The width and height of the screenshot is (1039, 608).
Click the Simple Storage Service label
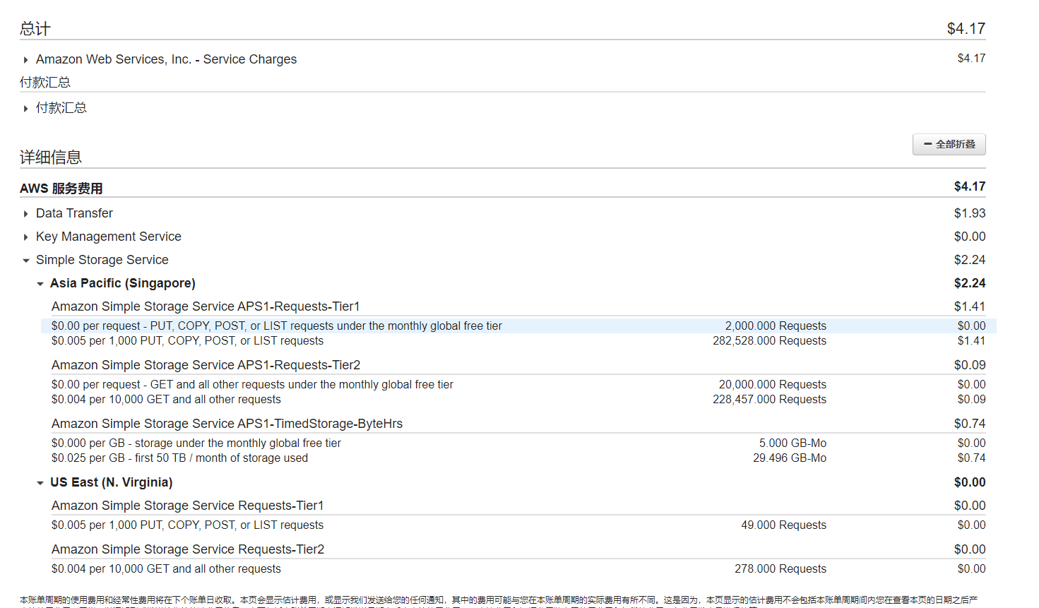click(x=102, y=260)
